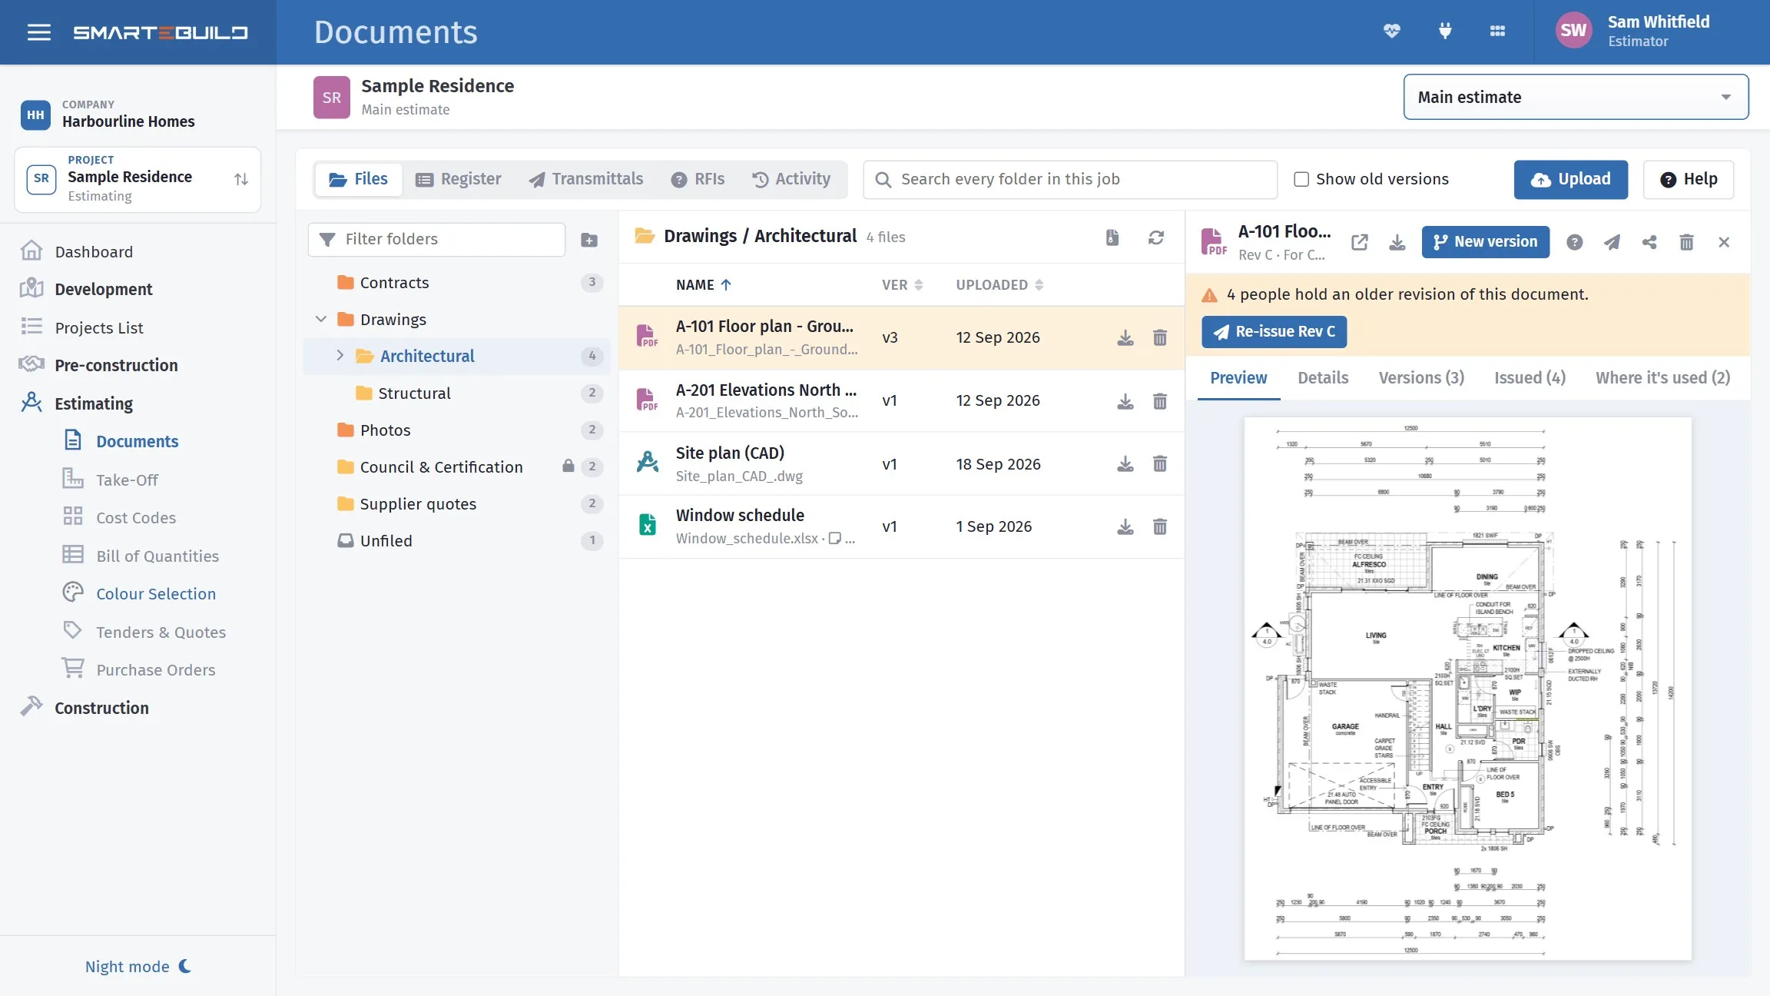1770x996 pixels.
Task: Delete the Site plan (CAD) file
Action: [x=1159, y=464]
